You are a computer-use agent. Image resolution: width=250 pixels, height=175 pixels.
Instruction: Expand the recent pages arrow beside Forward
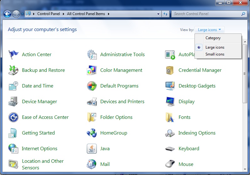(22, 14)
